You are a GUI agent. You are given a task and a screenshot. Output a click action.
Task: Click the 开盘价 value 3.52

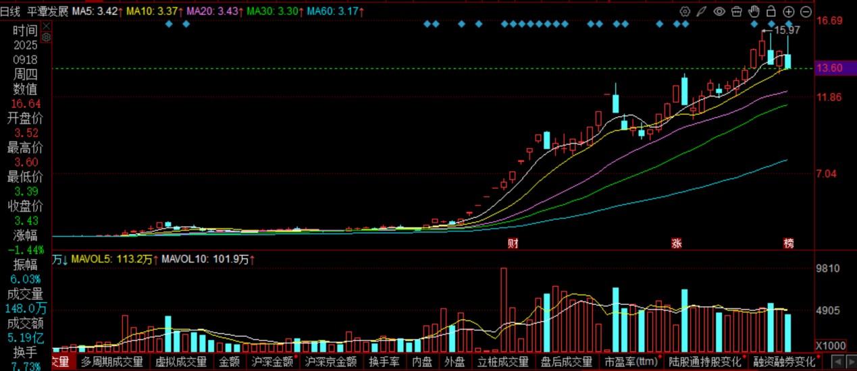[x=26, y=133]
